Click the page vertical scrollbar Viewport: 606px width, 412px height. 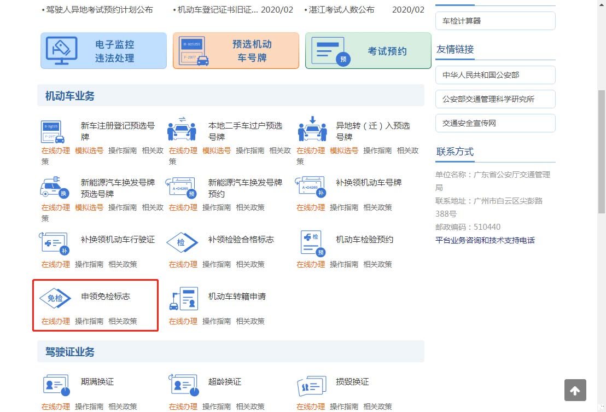click(602, 153)
